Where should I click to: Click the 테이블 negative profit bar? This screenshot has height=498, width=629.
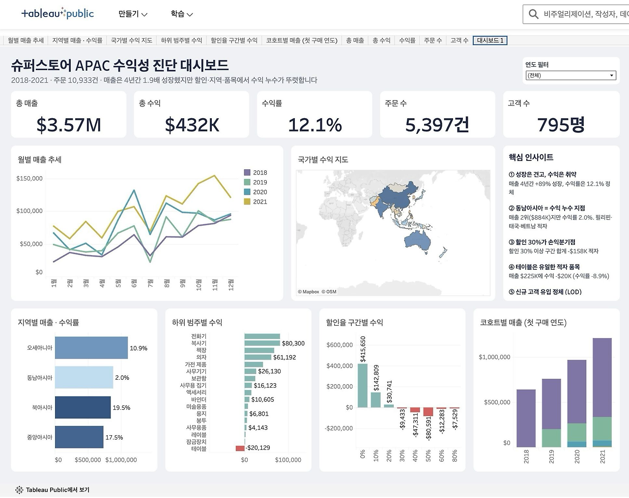(x=240, y=448)
